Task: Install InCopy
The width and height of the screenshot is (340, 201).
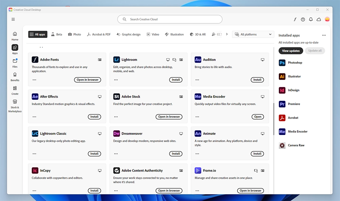Action: (x=94, y=190)
